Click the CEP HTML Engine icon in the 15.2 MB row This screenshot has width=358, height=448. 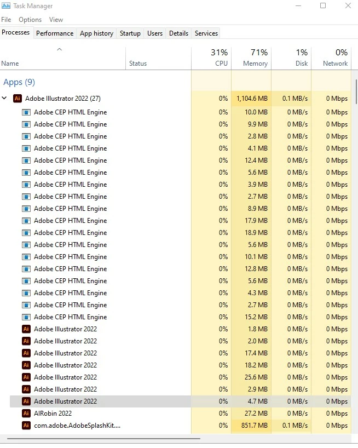tap(26, 317)
